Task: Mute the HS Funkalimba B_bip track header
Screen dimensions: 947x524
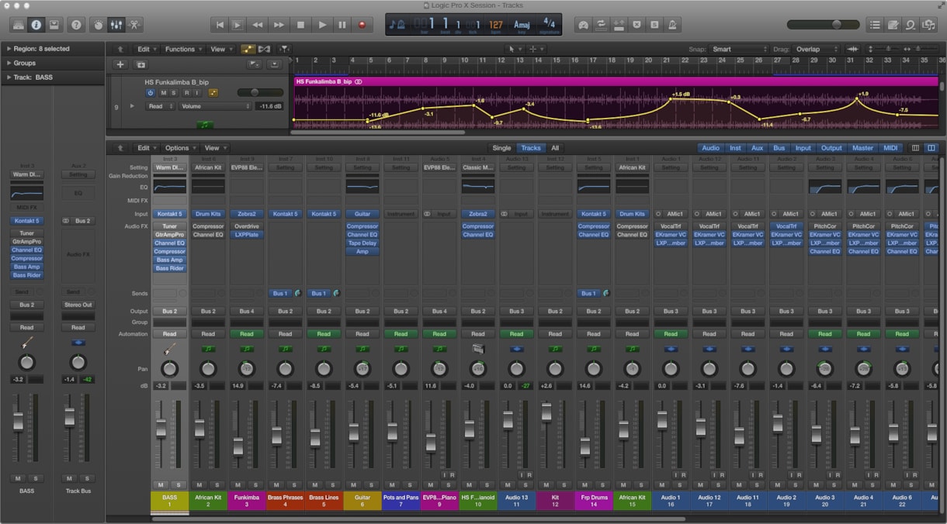Action: pyautogui.click(x=163, y=92)
